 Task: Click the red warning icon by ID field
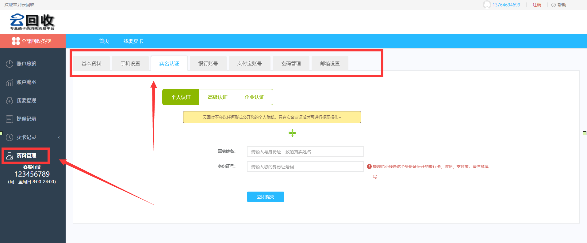tap(369, 166)
